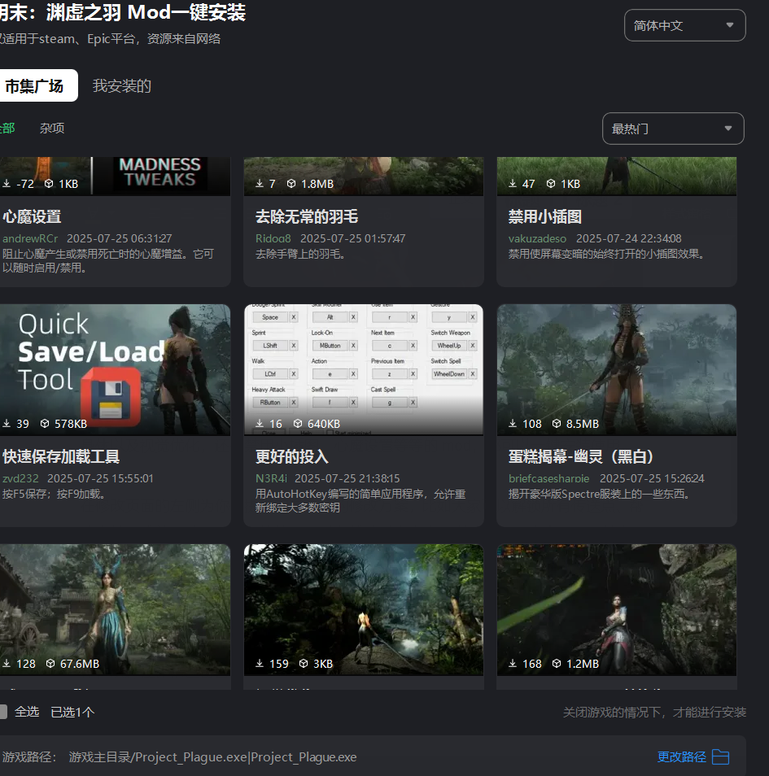Click author name andrewRCr
The image size is (769, 776).
(x=30, y=238)
